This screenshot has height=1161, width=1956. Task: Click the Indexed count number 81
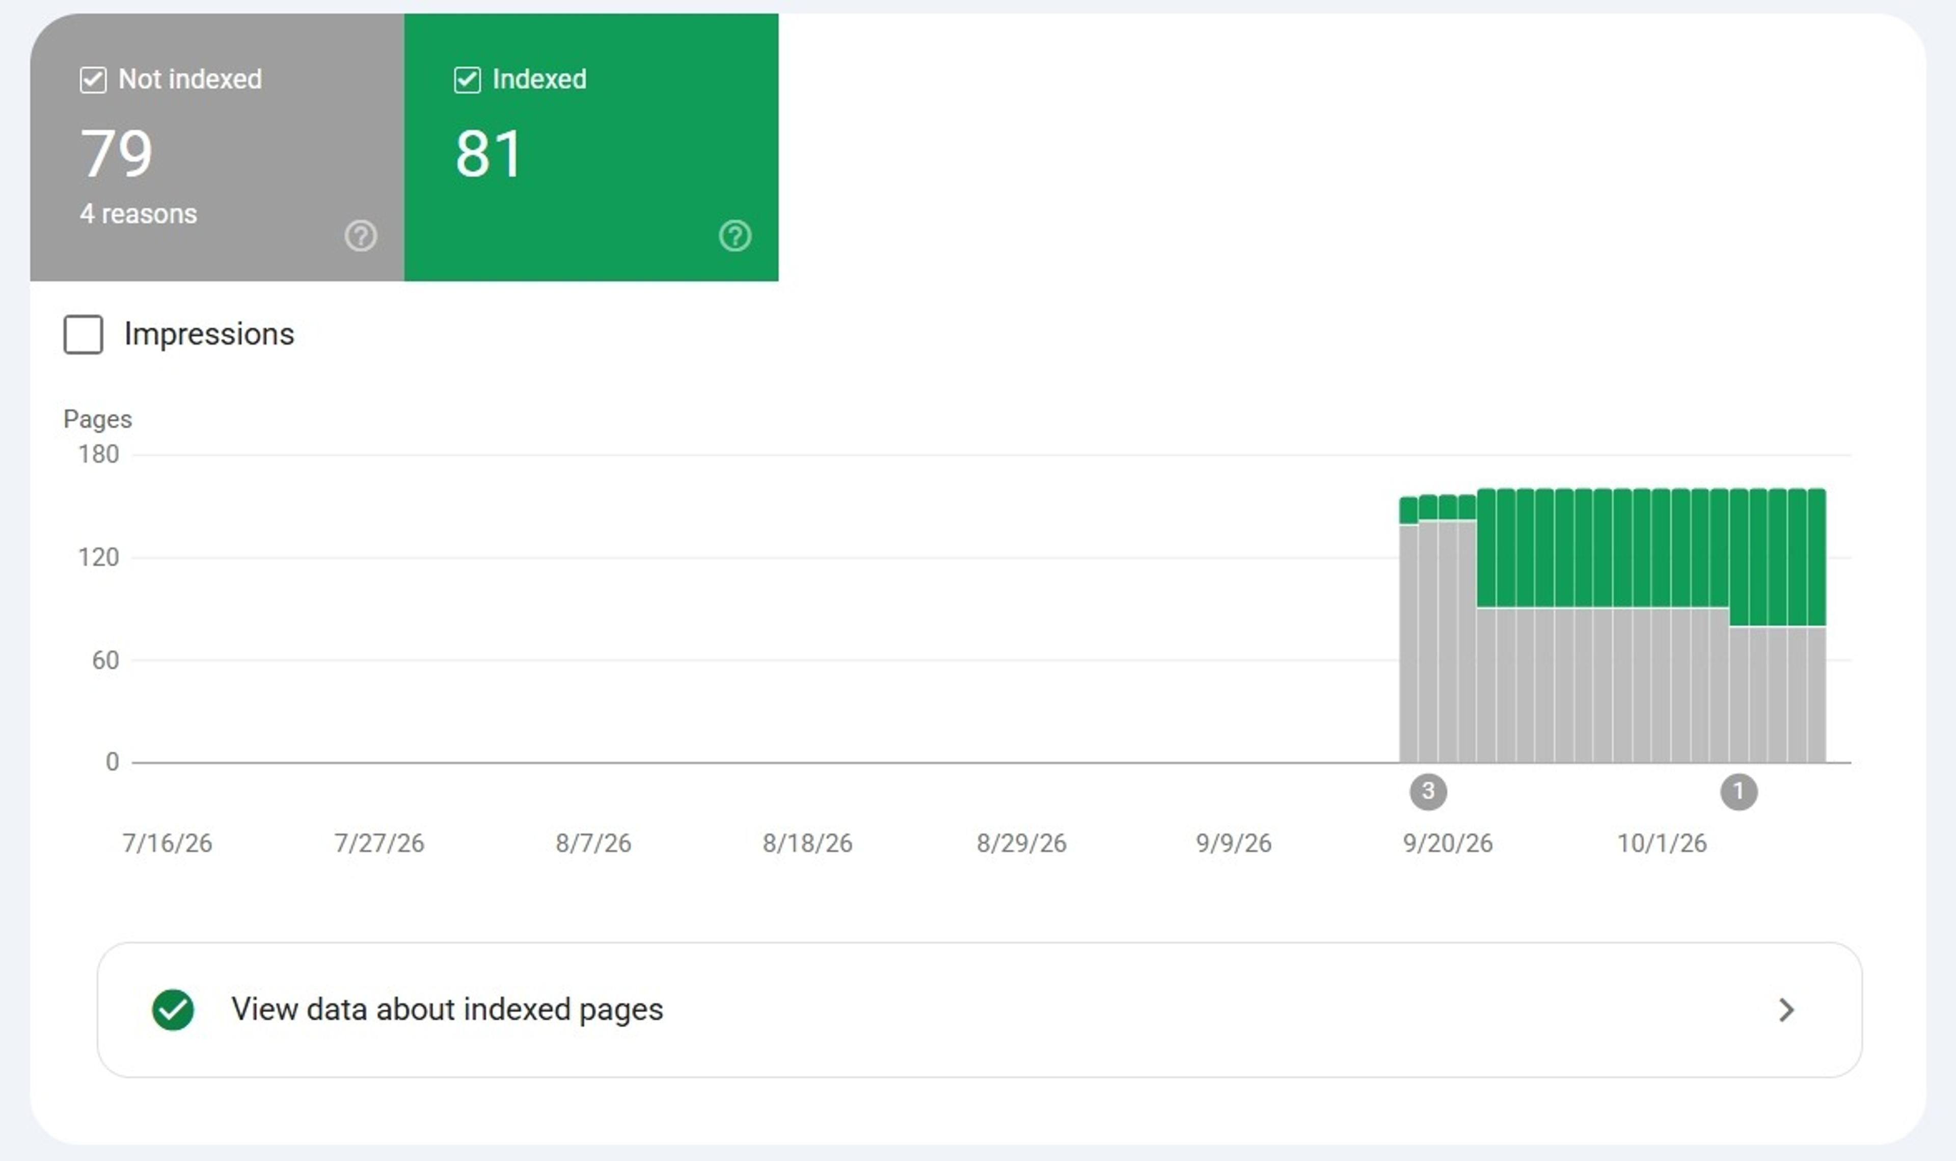click(x=488, y=153)
